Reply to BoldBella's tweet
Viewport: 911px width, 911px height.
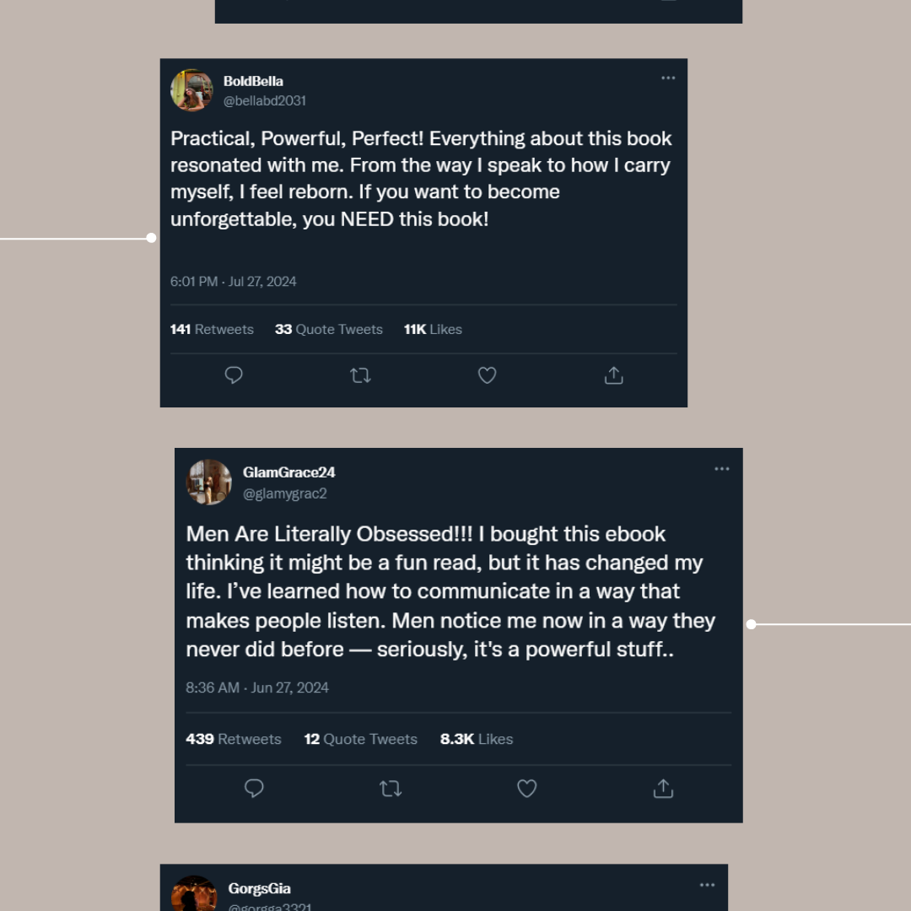(x=234, y=375)
